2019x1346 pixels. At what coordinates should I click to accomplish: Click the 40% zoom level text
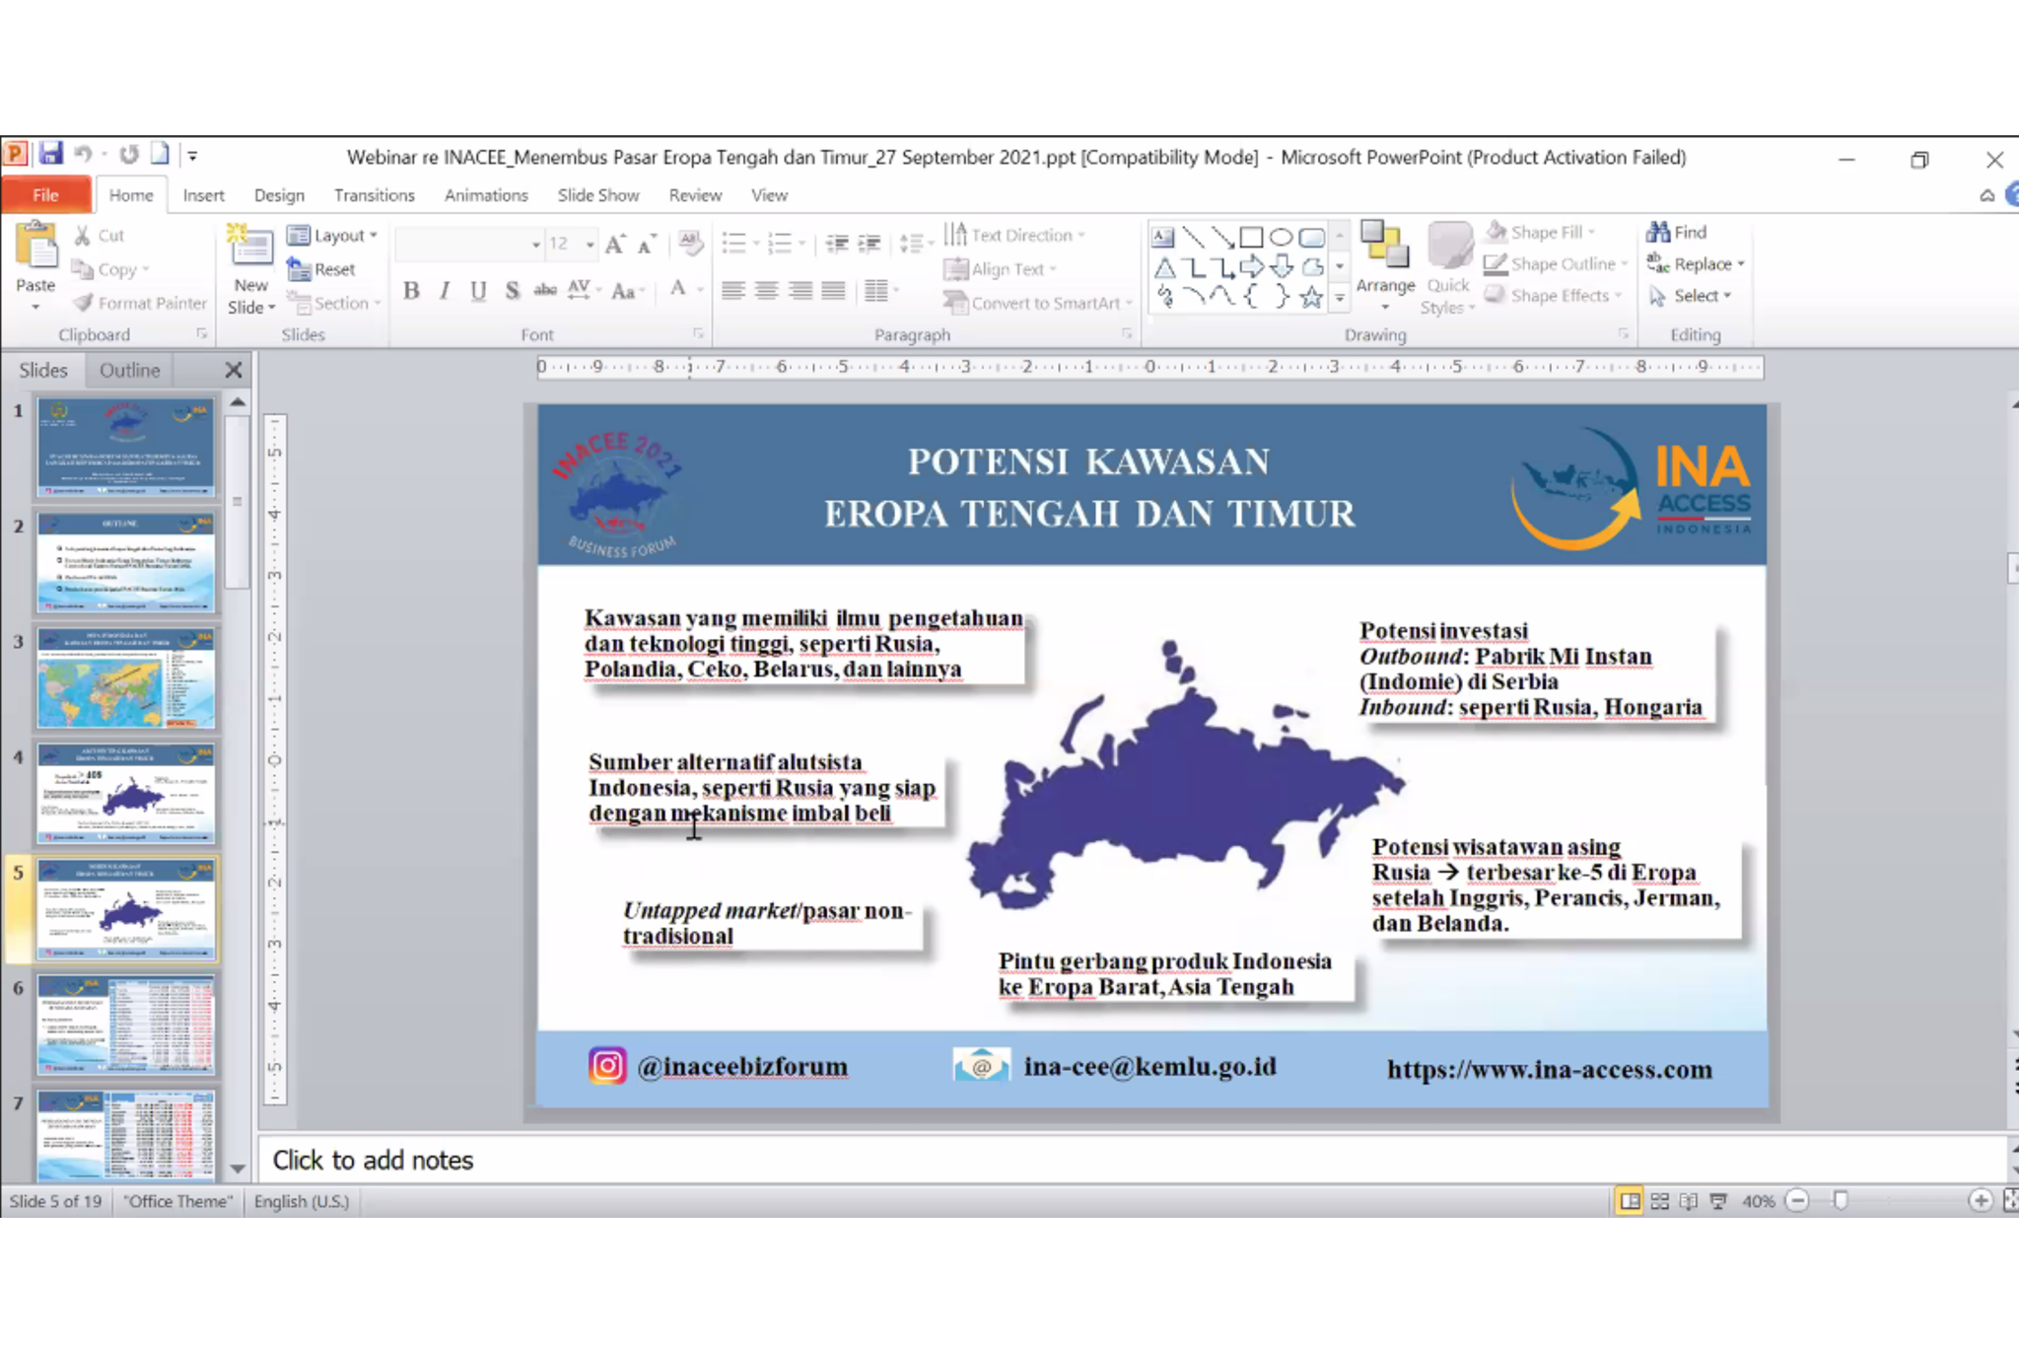click(x=1758, y=1201)
